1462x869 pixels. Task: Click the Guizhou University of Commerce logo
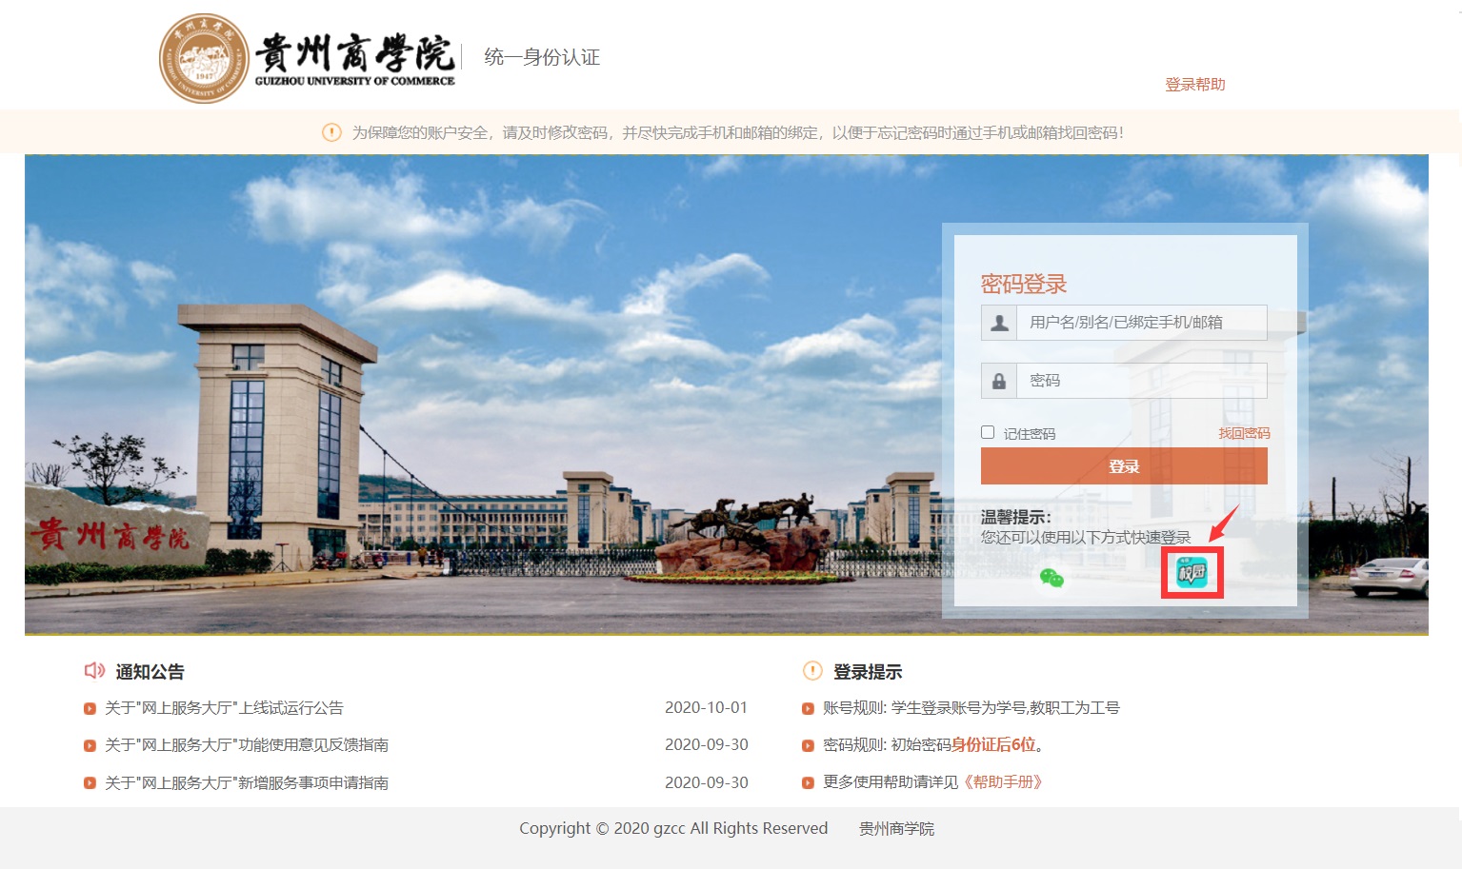pyautogui.click(x=307, y=58)
